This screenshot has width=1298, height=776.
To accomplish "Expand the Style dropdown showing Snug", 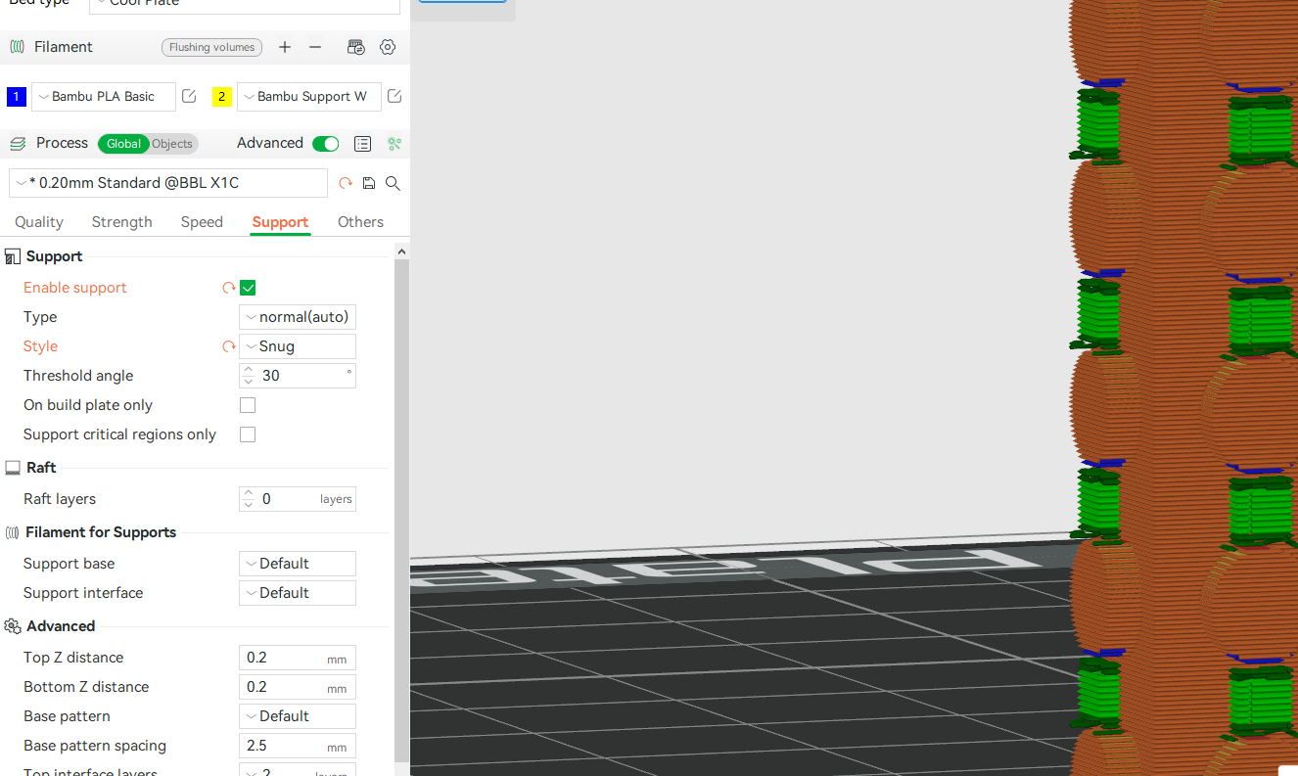I will pos(298,346).
